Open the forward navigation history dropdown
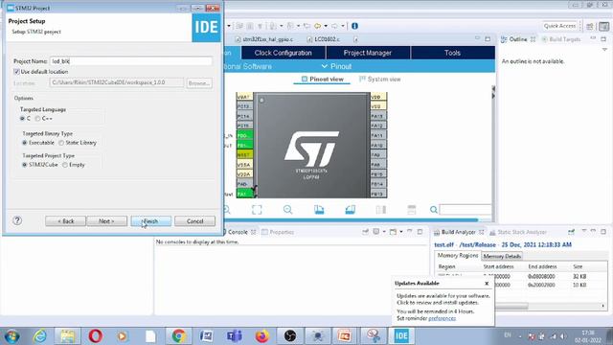The width and height of the screenshot is (613, 345). tap(343, 26)
